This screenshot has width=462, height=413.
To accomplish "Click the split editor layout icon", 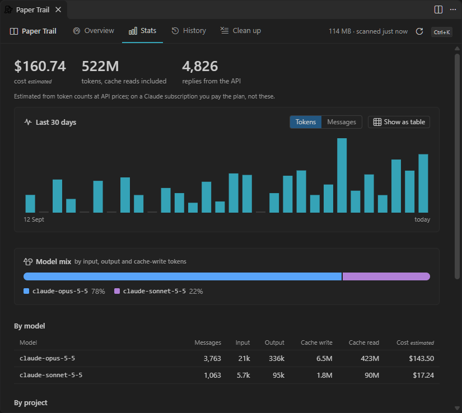I will [x=438, y=10].
